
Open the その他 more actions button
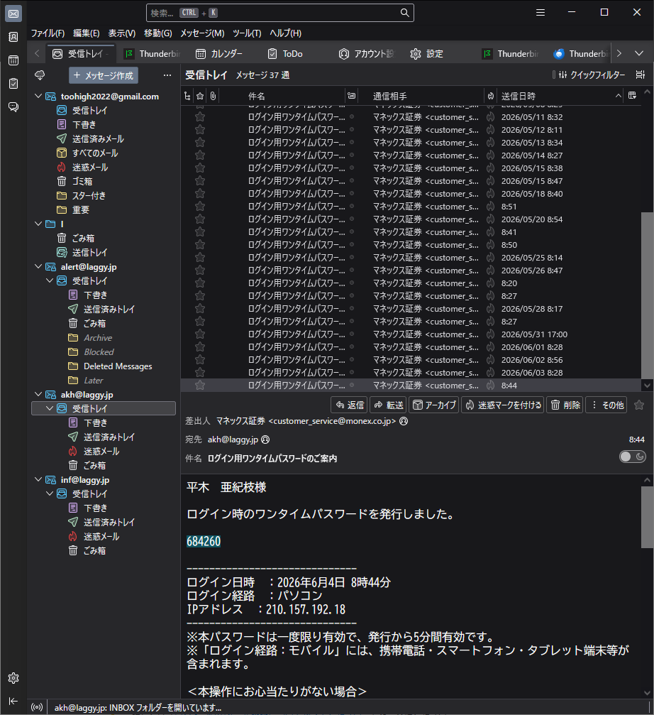click(x=606, y=405)
